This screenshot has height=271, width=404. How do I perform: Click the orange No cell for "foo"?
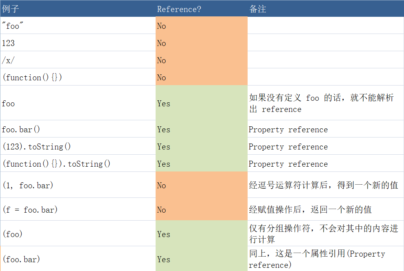[202, 26]
